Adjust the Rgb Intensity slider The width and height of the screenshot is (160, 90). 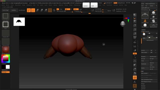[x=65, y=11]
